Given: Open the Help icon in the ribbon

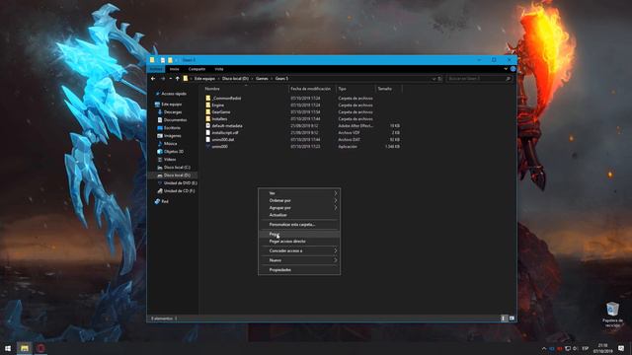Looking at the screenshot, I should tap(513, 69).
